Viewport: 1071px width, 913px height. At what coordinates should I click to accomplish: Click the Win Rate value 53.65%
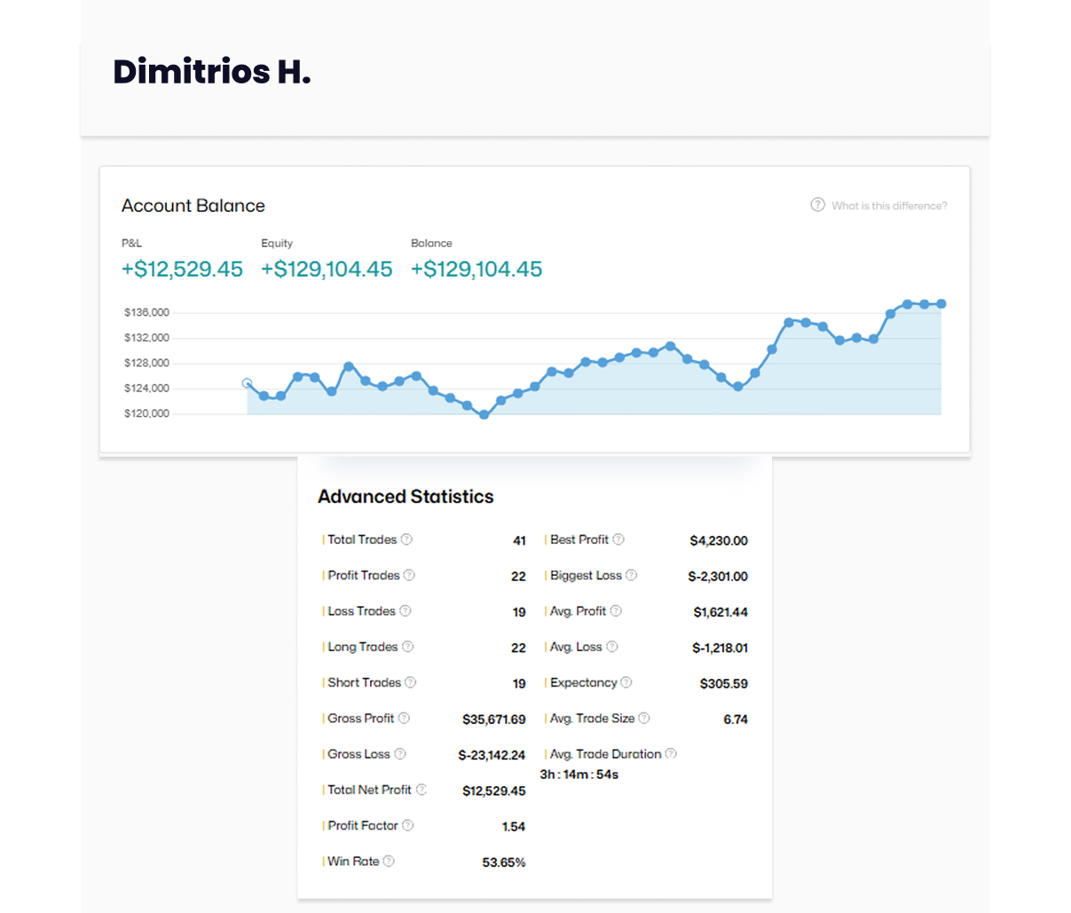pyautogui.click(x=504, y=862)
